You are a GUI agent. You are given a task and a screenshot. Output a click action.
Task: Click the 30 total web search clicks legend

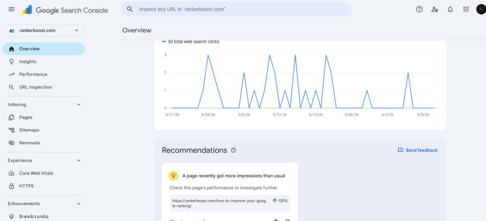click(191, 42)
